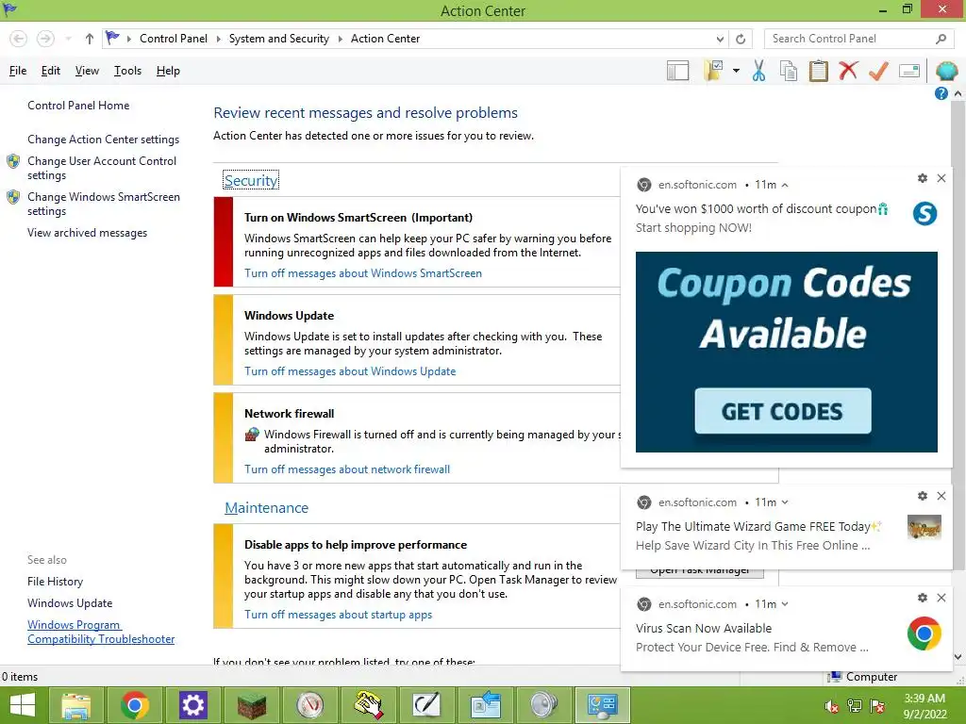Screen dimensions: 966x724
Task: Click the blue Help question mark icon
Action: [941, 93]
